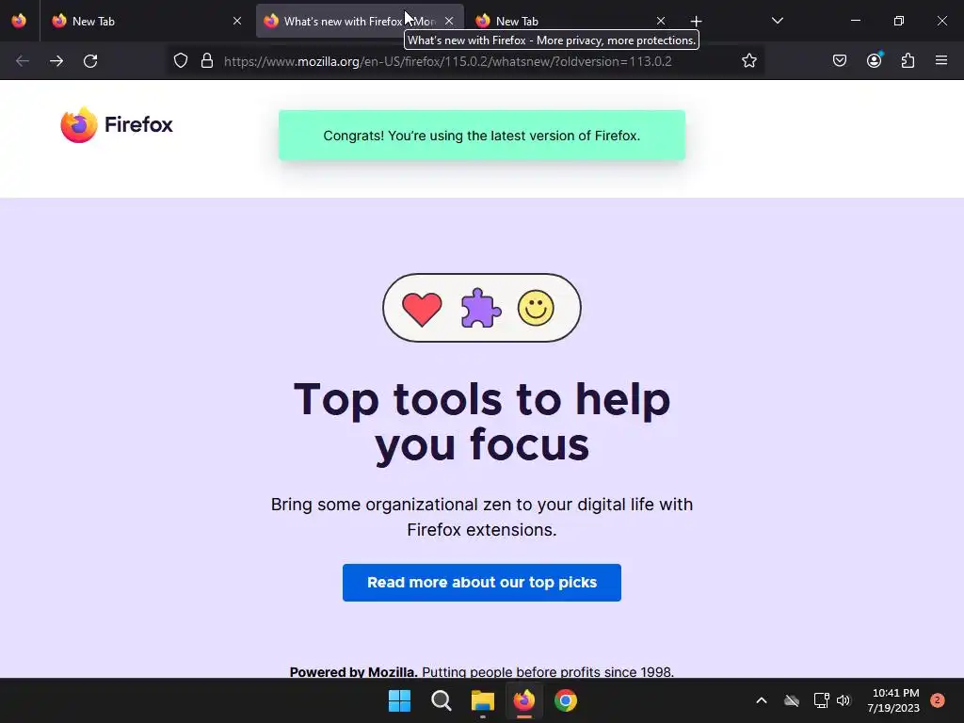Viewport: 964px width, 723px height.
Task: Open Windows taskbar Search
Action: tap(442, 700)
